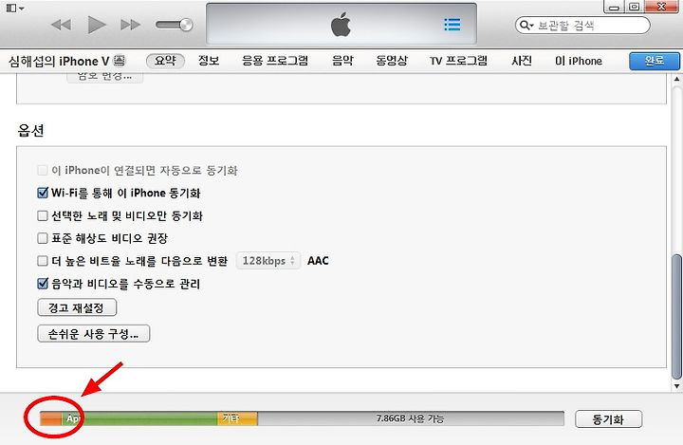Click the yellow 기타 storage segment
This screenshot has height=445, width=683.
pos(237,418)
